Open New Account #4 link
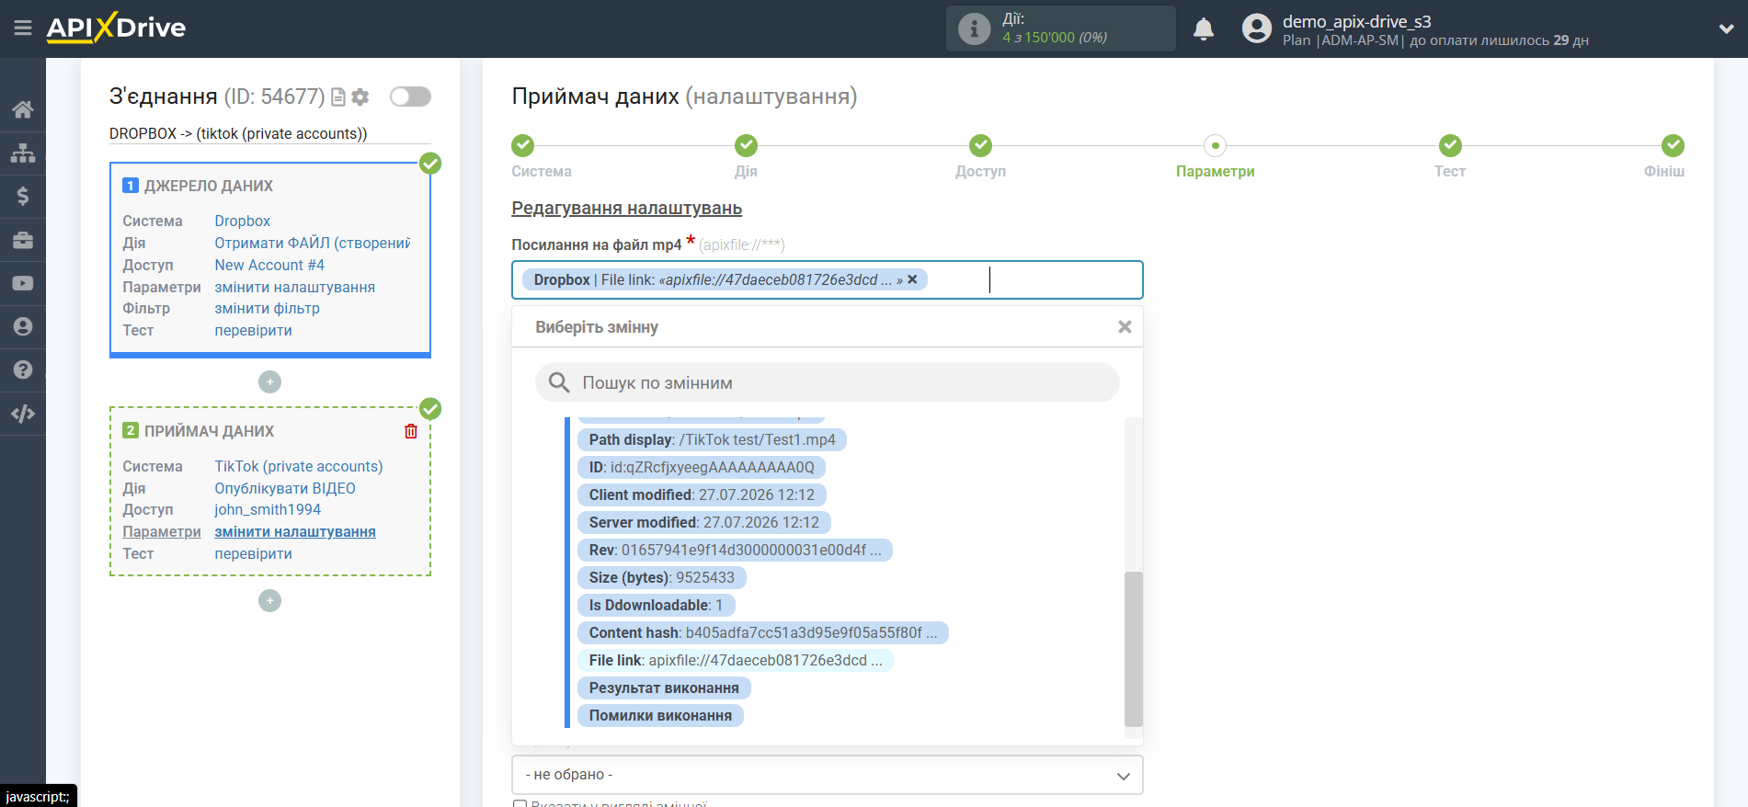 pos(269,265)
